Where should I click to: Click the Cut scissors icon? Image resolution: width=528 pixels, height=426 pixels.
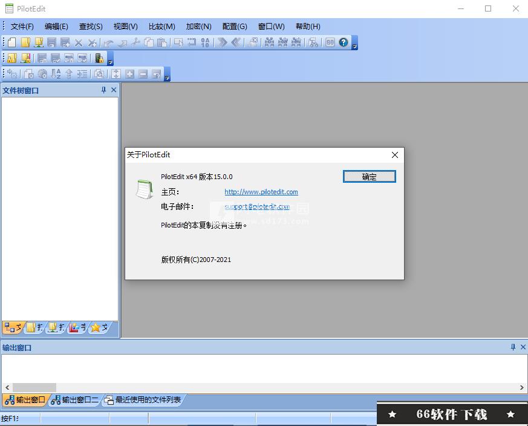pyautogui.click(x=135, y=42)
